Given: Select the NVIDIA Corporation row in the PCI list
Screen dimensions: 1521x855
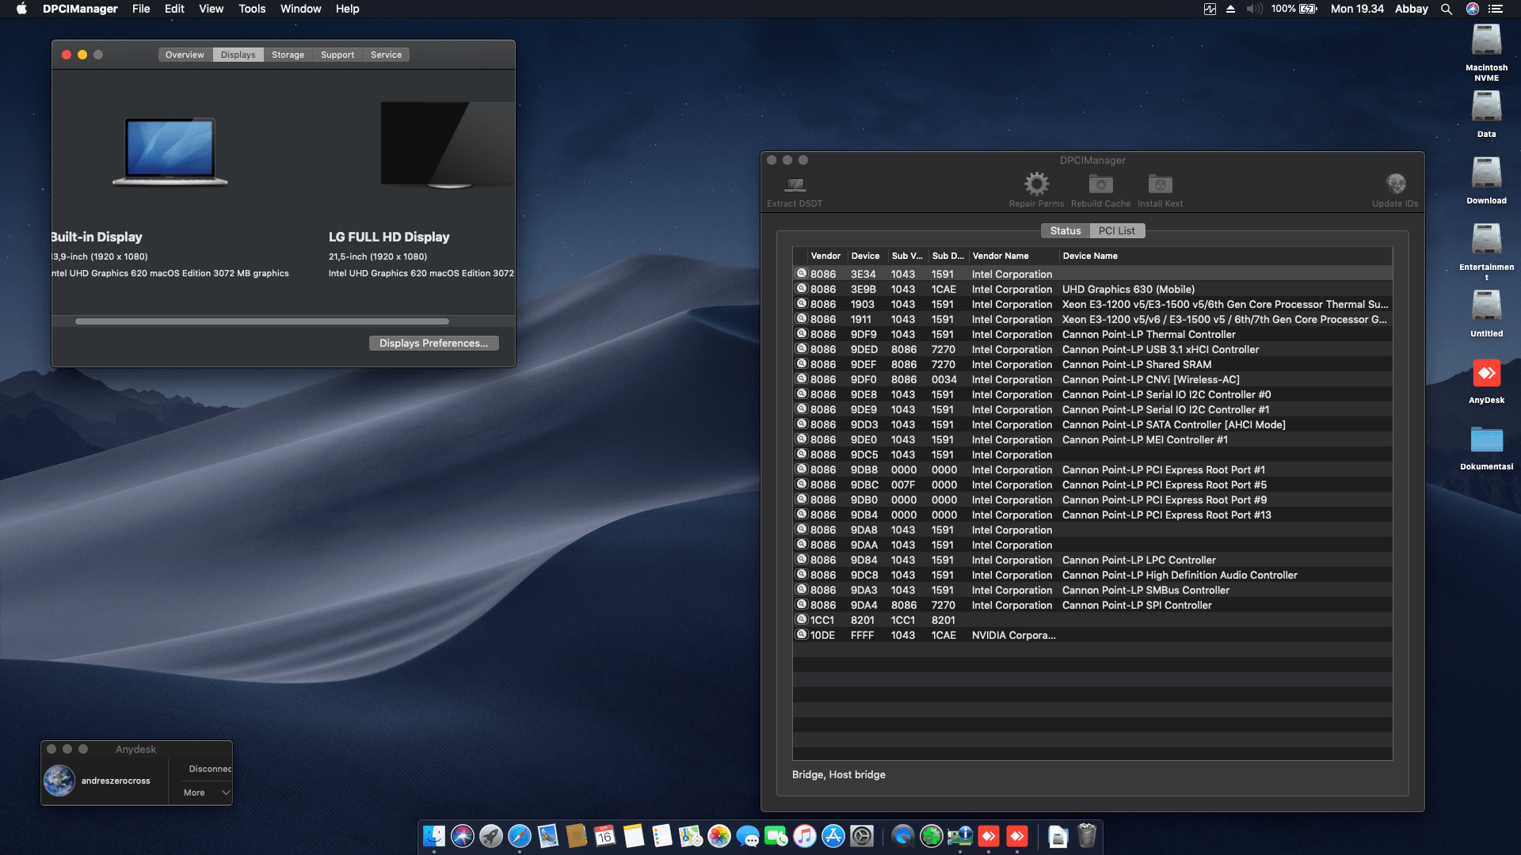Looking at the screenshot, I should tap(1013, 635).
